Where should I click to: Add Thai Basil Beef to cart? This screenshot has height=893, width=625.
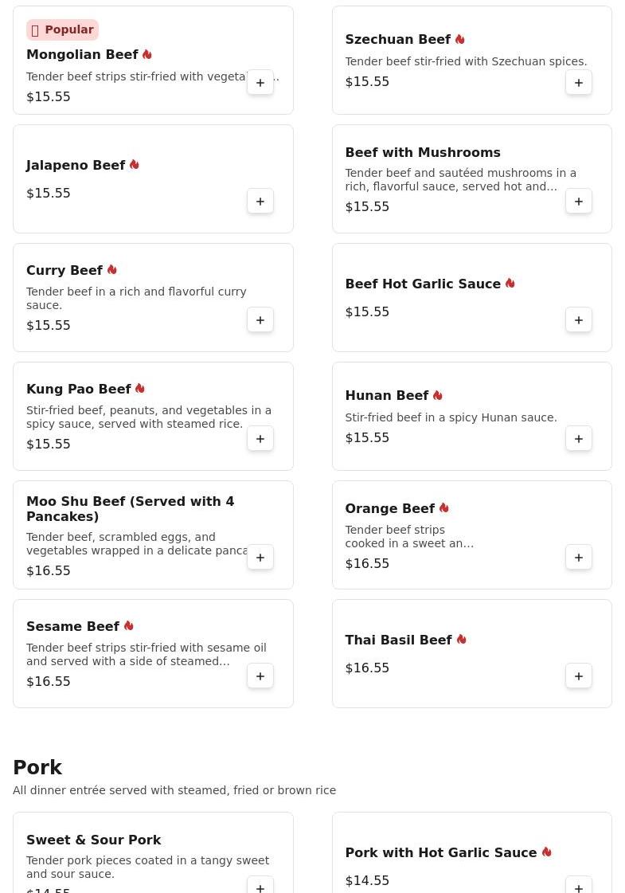coord(579,676)
